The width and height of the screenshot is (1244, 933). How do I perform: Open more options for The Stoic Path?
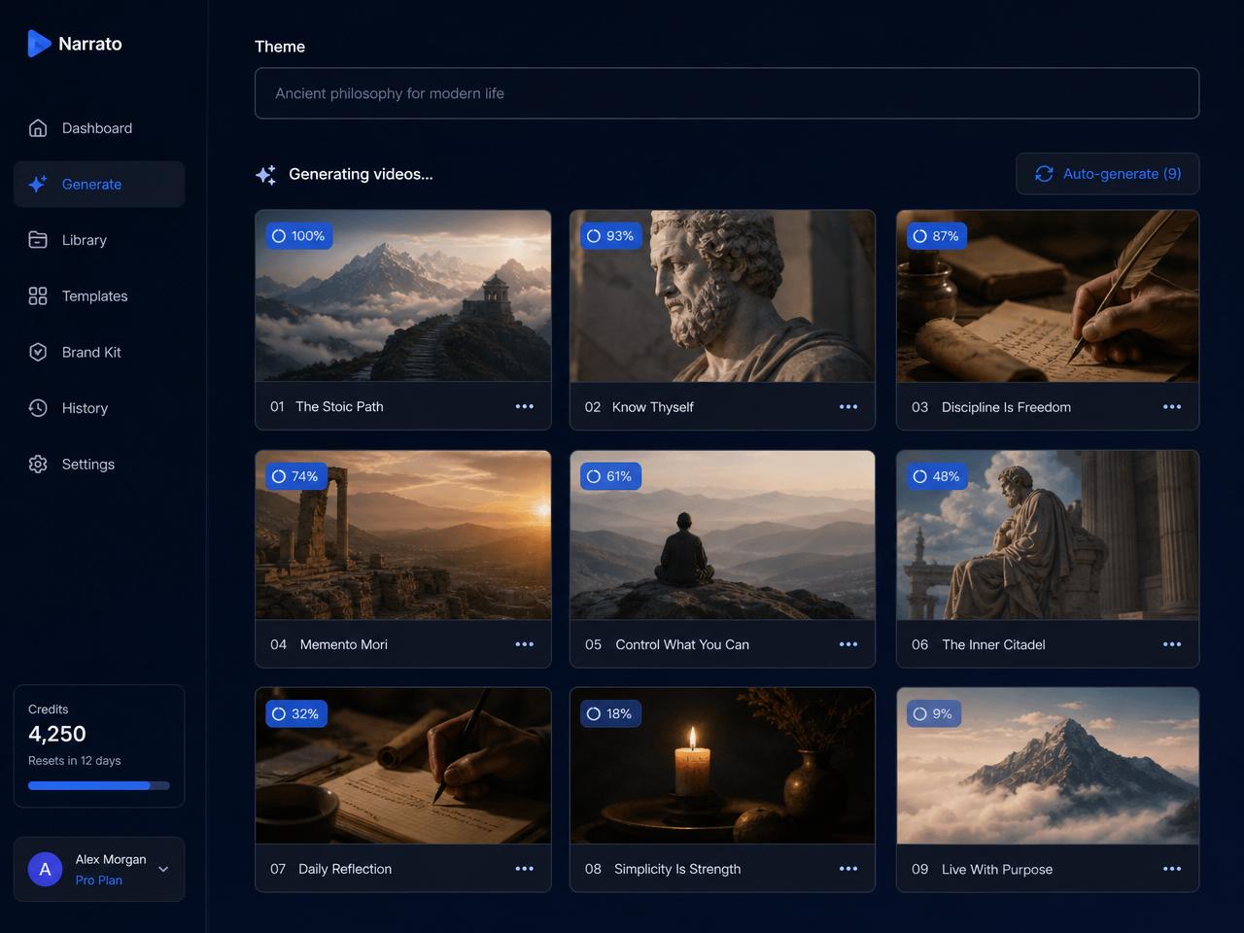525,406
